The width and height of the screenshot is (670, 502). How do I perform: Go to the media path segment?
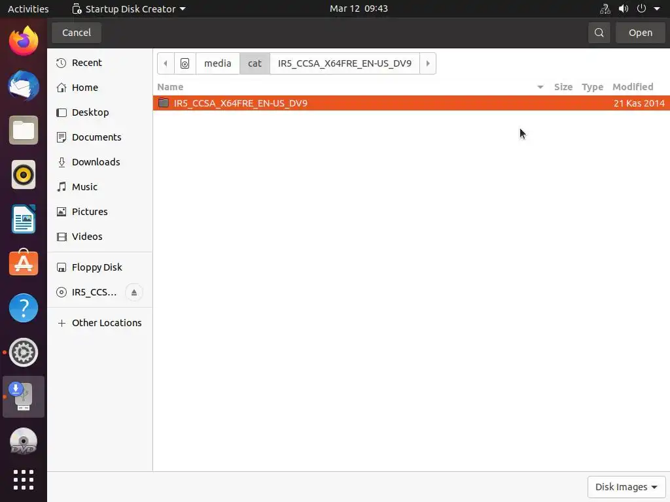(x=217, y=63)
